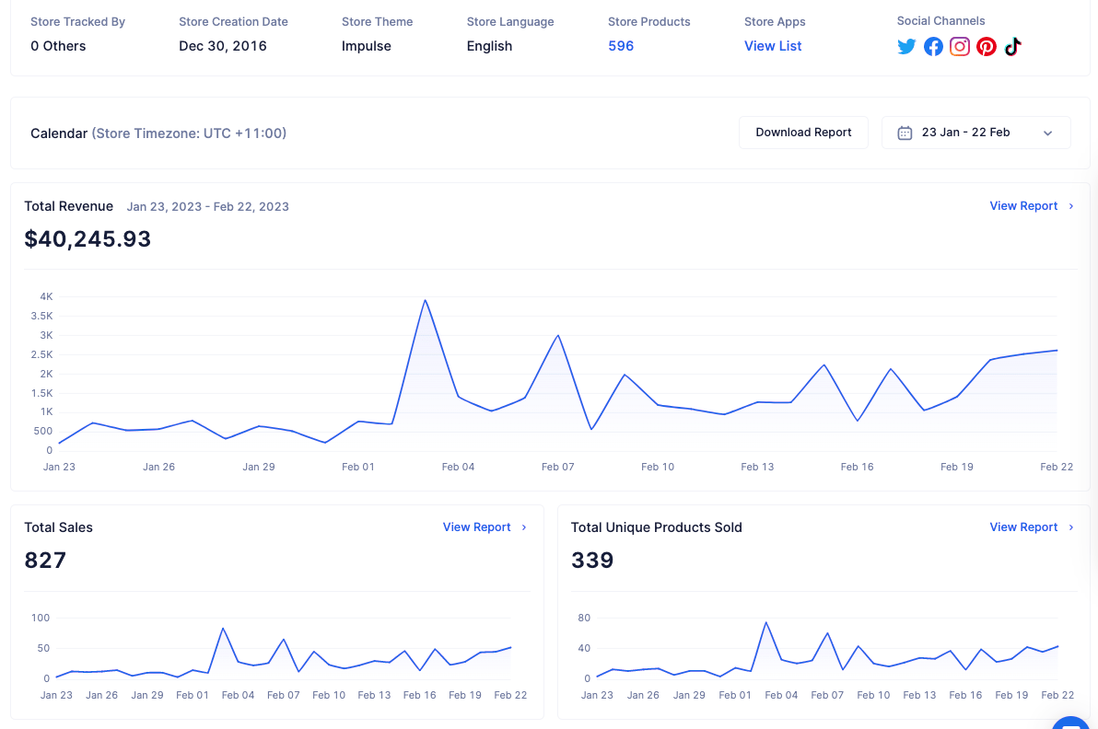Open the store's Twitter channel icon
The height and width of the screenshot is (729, 1098).
[906, 47]
